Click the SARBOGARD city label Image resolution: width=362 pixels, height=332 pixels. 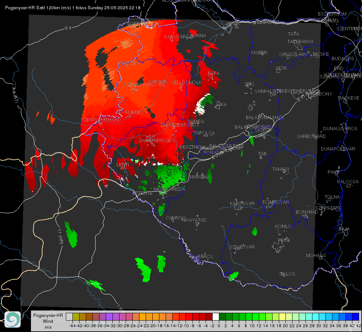311,136
